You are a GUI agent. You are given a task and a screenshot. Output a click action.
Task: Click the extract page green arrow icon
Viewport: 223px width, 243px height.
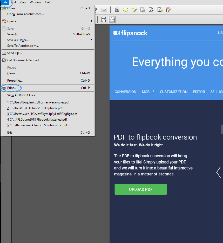[160, 10]
